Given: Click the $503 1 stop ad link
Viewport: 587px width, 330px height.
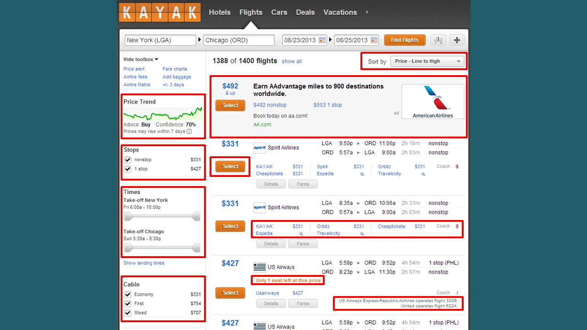Looking at the screenshot, I should click(x=327, y=105).
